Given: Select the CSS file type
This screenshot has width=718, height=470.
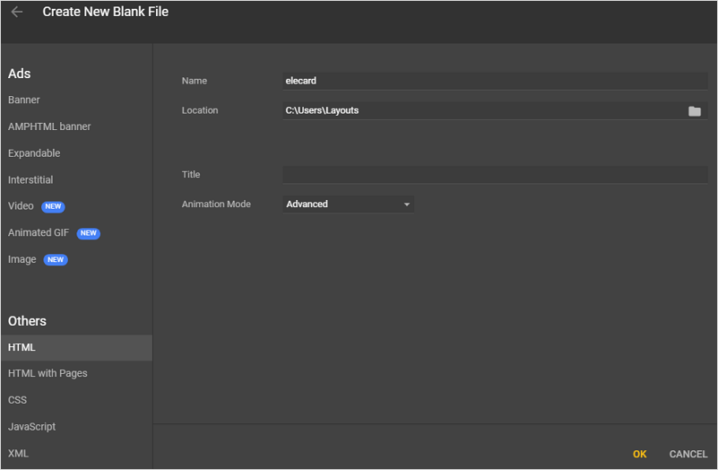Looking at the screenshot, I should pyautogui.click(x=17, y=400).
